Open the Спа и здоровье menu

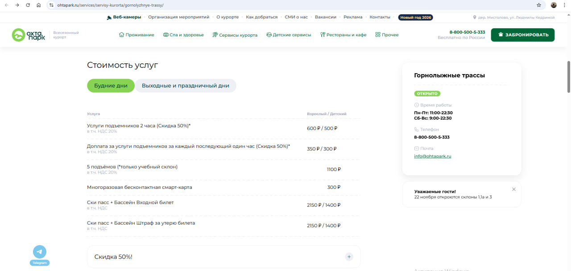click(183, 35)
